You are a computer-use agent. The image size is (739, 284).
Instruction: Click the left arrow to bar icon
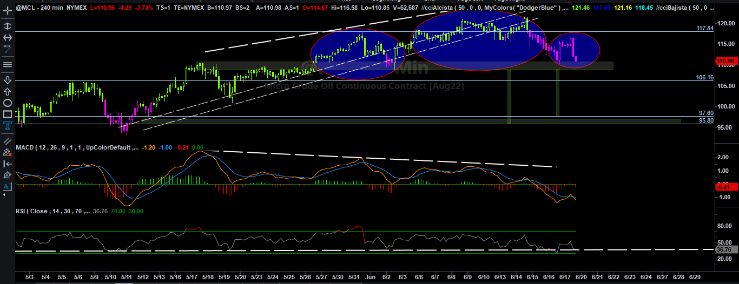pos(8,164)
